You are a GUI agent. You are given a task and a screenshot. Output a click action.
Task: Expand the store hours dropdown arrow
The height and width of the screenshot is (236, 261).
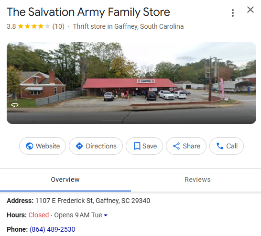point(106,215)
